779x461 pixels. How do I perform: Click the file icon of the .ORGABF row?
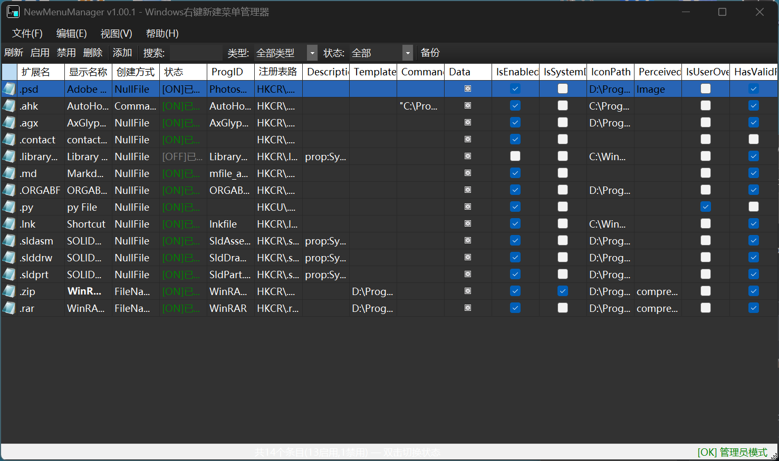[9, 190]
